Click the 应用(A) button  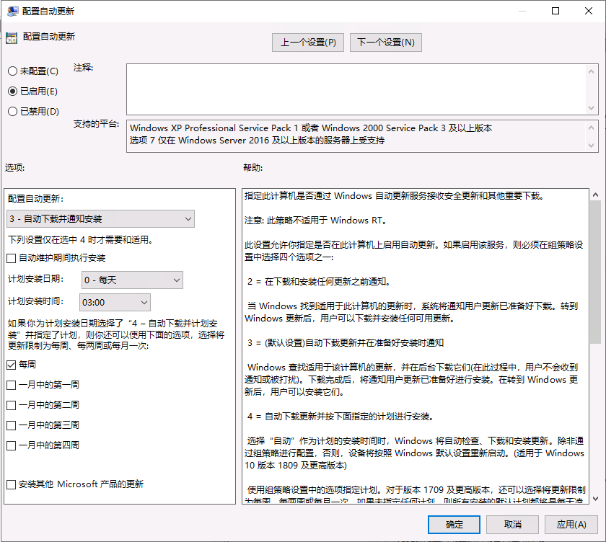click(571, 525)
